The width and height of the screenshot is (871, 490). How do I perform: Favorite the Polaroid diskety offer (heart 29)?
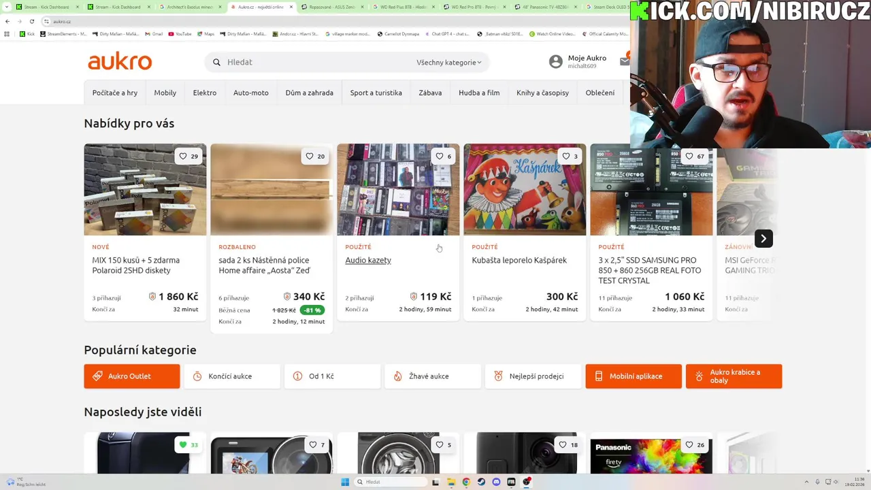(x=188, y=156)
